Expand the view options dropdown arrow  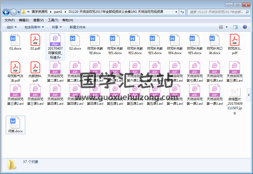click(227, 27)
